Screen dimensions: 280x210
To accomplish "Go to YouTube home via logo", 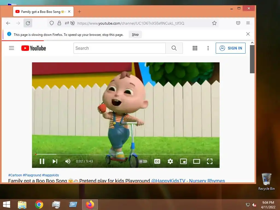I will (34, 48).
